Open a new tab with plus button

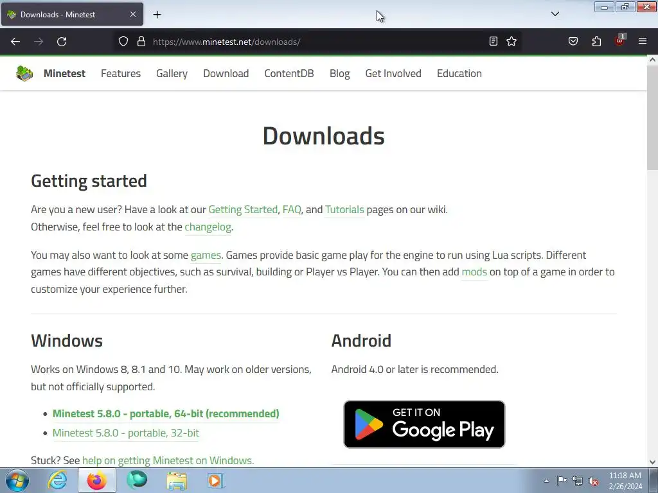(x=157, y=15)
